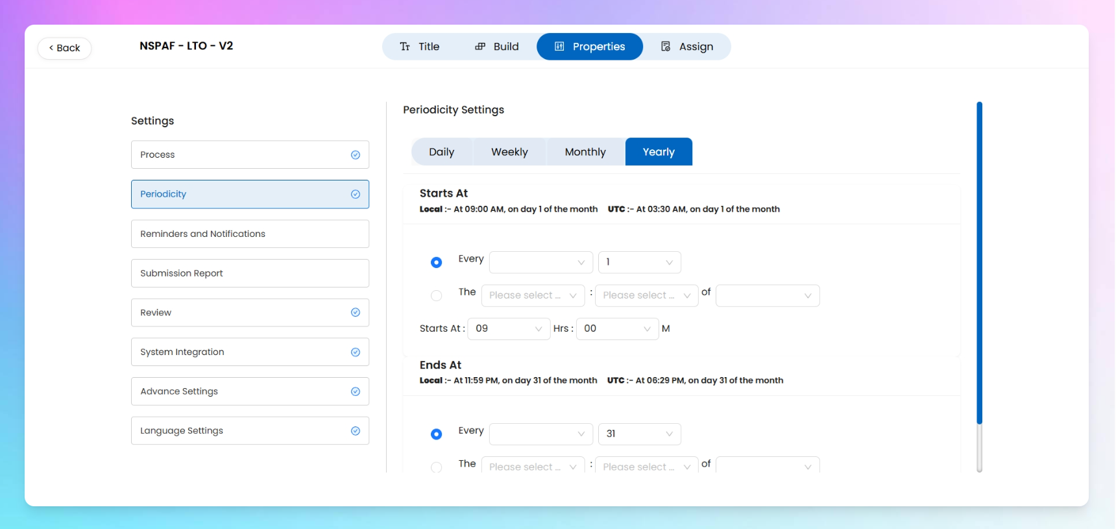Screen dimensions: 1116x529
Task: Select the 'The' radio under Starts At
Action: [x=437, y=296]
